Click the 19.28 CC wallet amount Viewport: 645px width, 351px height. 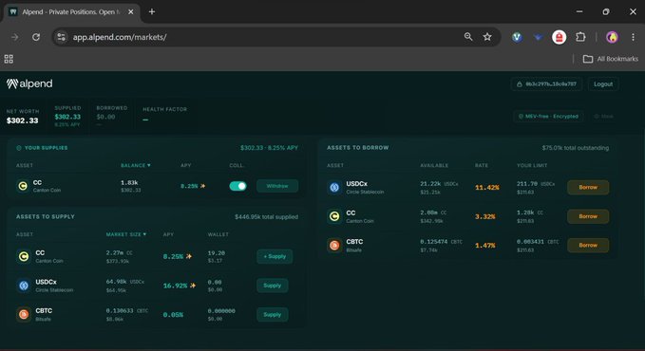click(217, 253)
